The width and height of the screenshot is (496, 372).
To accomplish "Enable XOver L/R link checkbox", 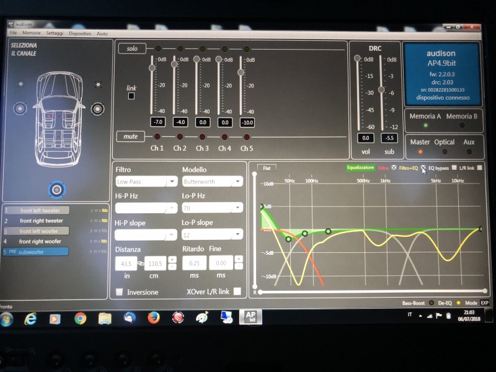I will 237,291.
